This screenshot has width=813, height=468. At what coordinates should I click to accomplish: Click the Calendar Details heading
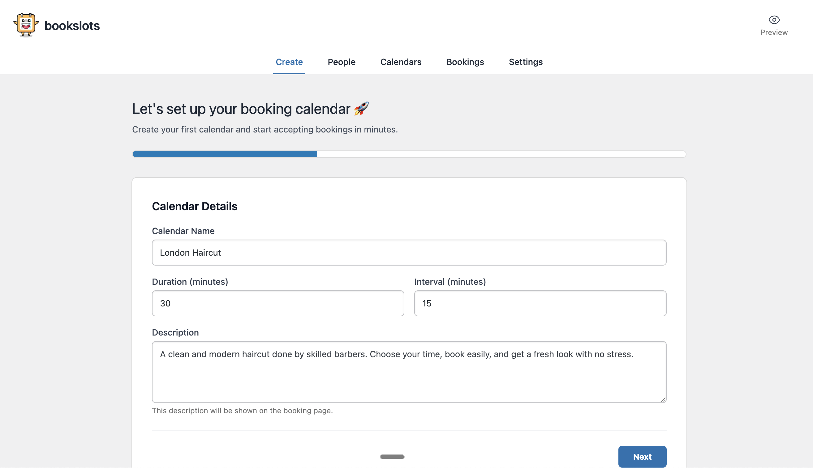pos(194,206)
